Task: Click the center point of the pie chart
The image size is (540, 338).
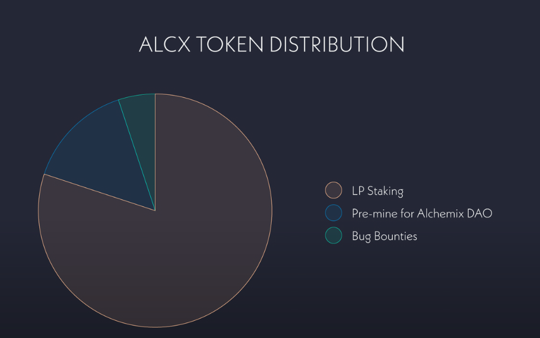Action: [155, 210]
